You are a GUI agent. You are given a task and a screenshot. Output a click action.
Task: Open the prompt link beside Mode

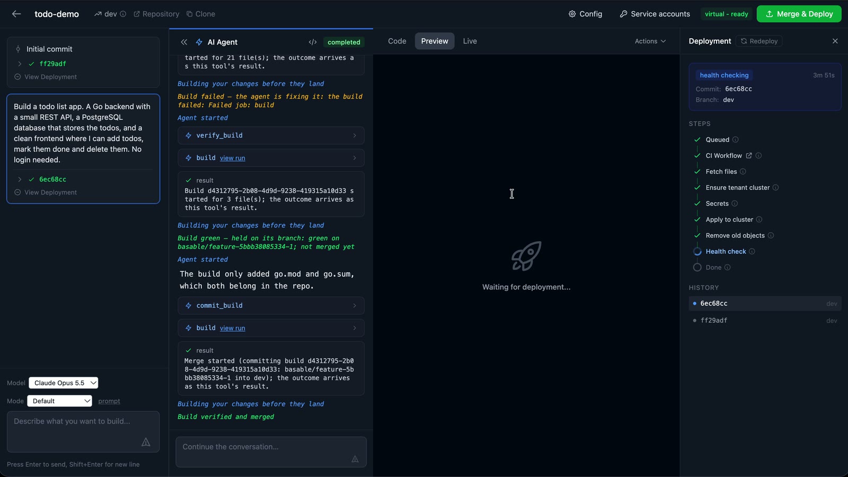coord(109,401)
